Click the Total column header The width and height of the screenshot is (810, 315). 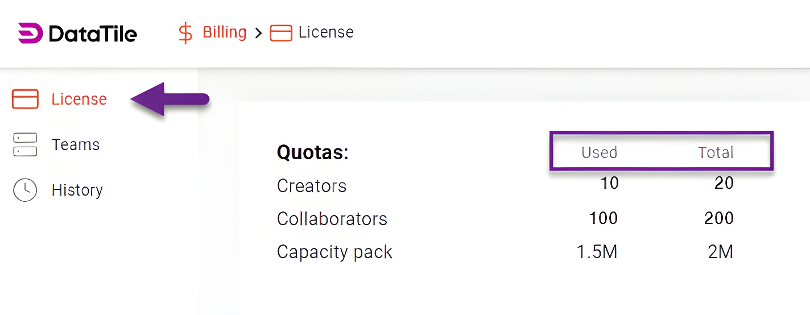tap(716, 152)
